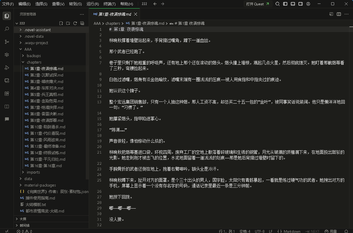Viewport: 353px width, 233px height.
Task: Open 都市言情高武-大纲.md file
Action: tap(45, 211)
